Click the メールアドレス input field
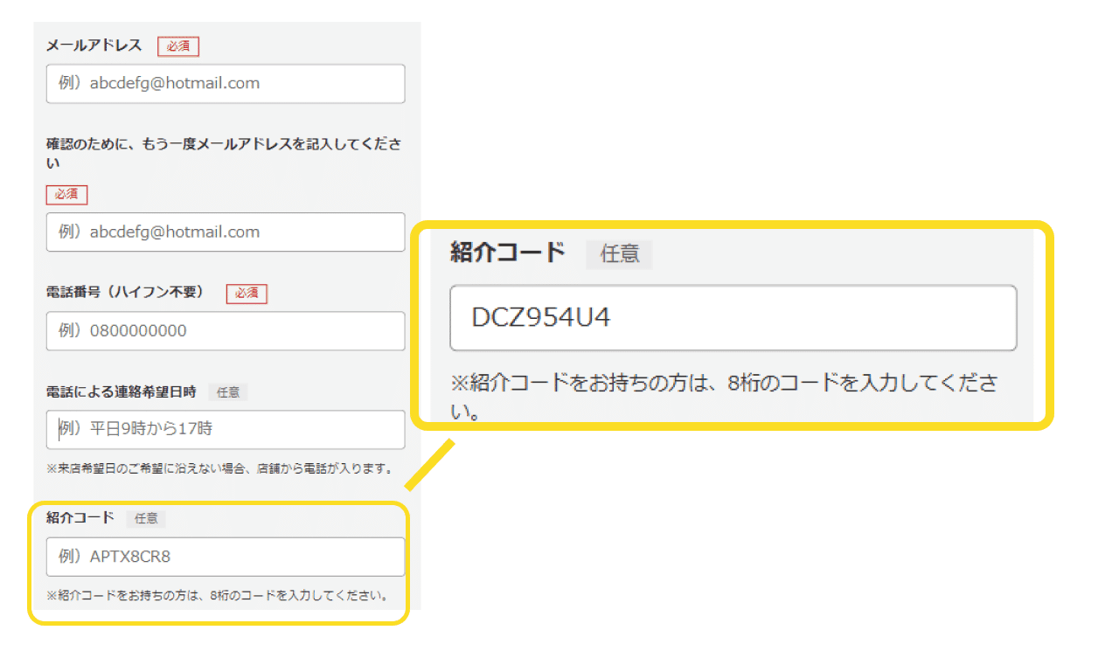1119x651 pixels. tap(225, 83)
